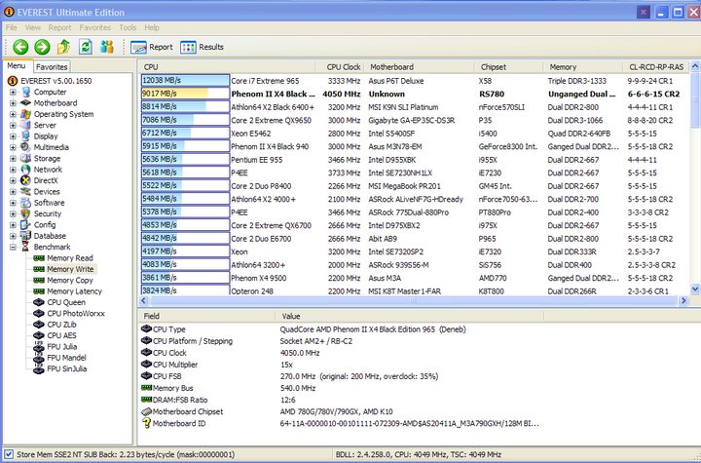
Task: Click the 8814 MB/s result bar
Action: point(185,106)
